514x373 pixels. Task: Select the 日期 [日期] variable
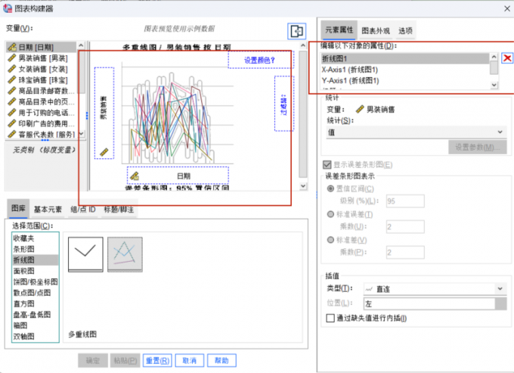pos(42,47)
